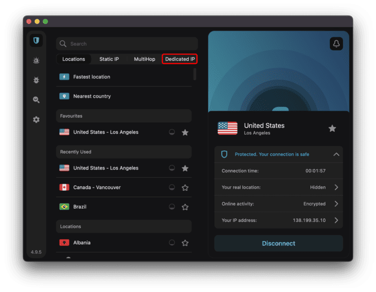
Task: Switch to Dedicated IP tab
Action: pos(180,59)
